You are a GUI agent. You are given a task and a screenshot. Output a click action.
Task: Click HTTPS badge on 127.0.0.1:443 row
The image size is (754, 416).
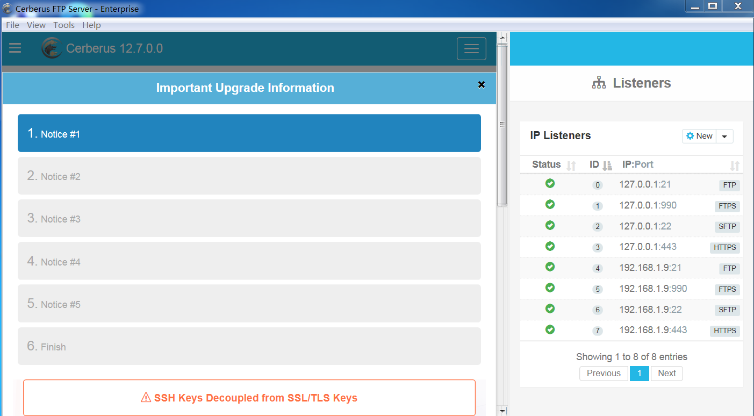725,248
